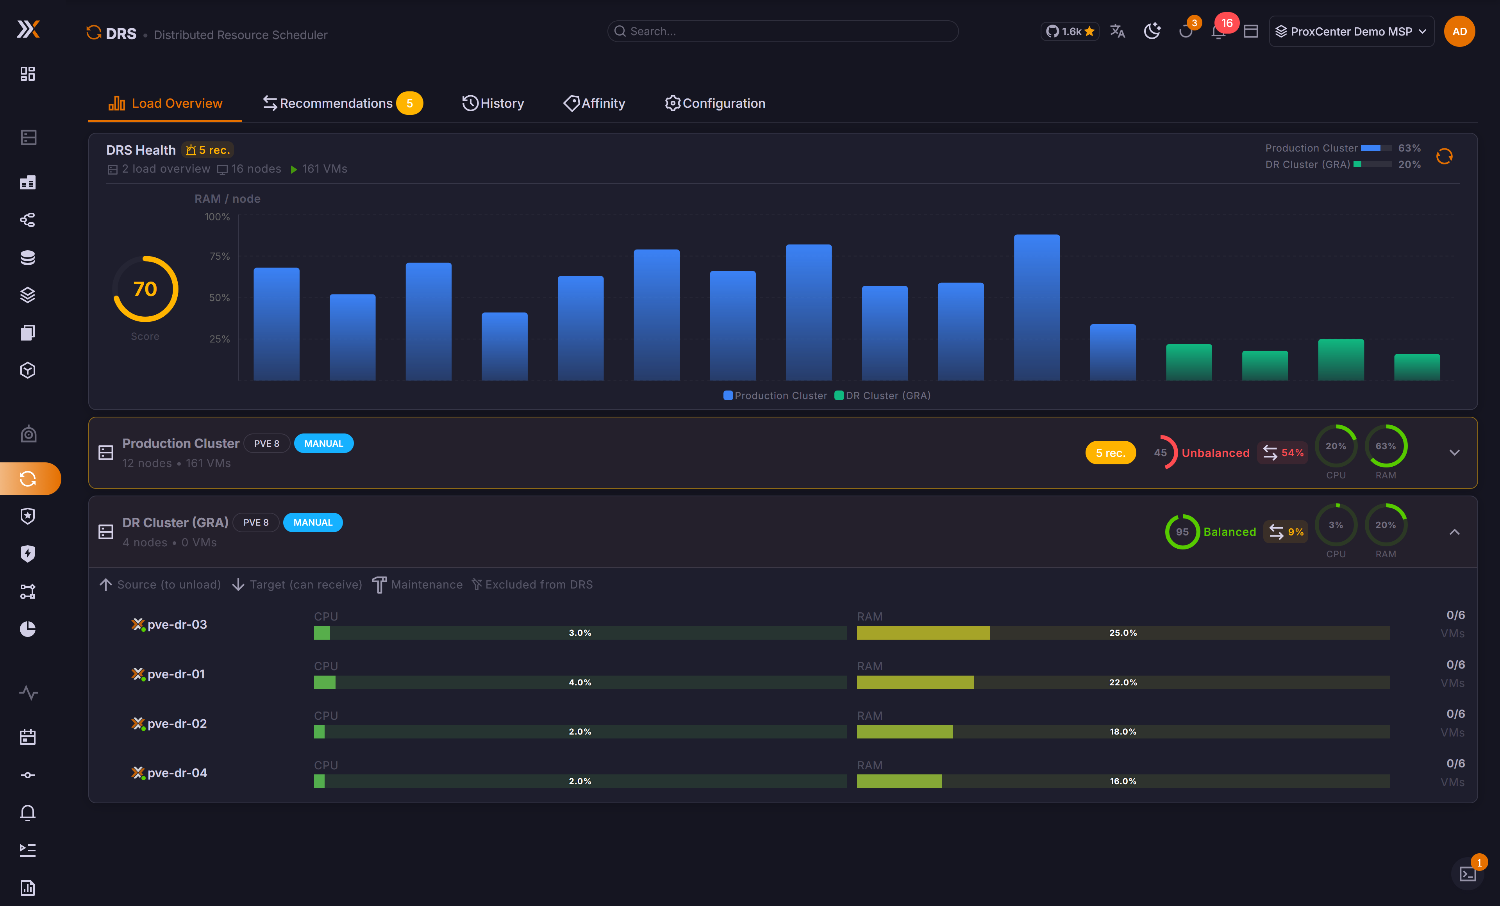Toggle Production Cluster series in chart legend

point(774,396)
